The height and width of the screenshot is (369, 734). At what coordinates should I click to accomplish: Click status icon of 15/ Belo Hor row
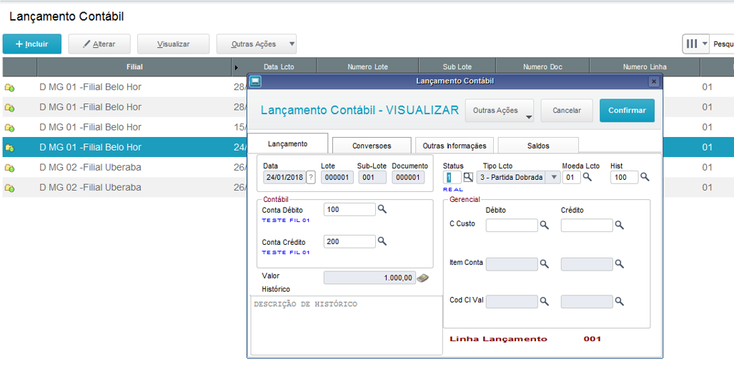(9, 128)
